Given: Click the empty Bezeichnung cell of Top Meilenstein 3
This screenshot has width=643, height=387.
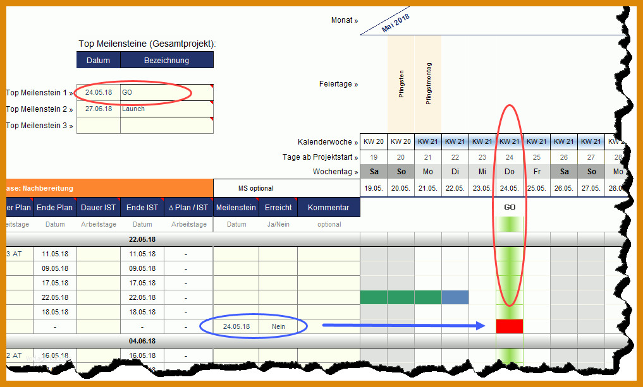Looking at the screenshot, I should coord(167,125).
